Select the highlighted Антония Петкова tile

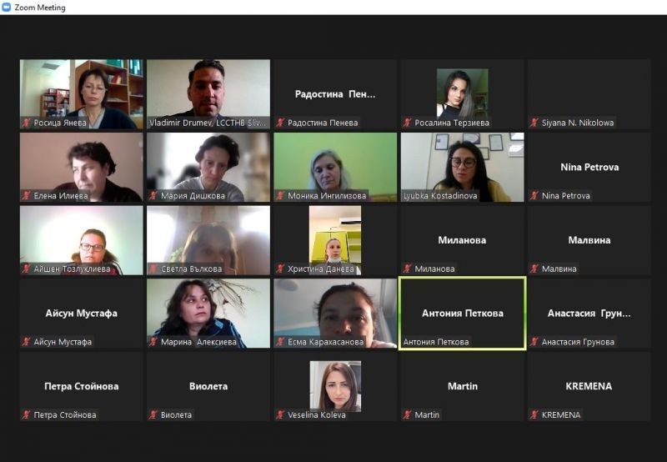click(463, 314)
